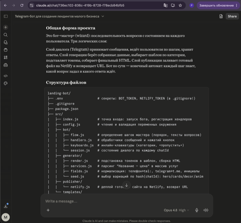Click services.js in the file tree
The height and width of the screenshot is (223, 241).
(81, 166)
